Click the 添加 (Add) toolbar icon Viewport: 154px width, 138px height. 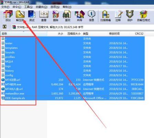click(x=8, y=14)
